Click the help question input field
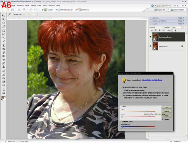The image size is (188, 143). 164,6
